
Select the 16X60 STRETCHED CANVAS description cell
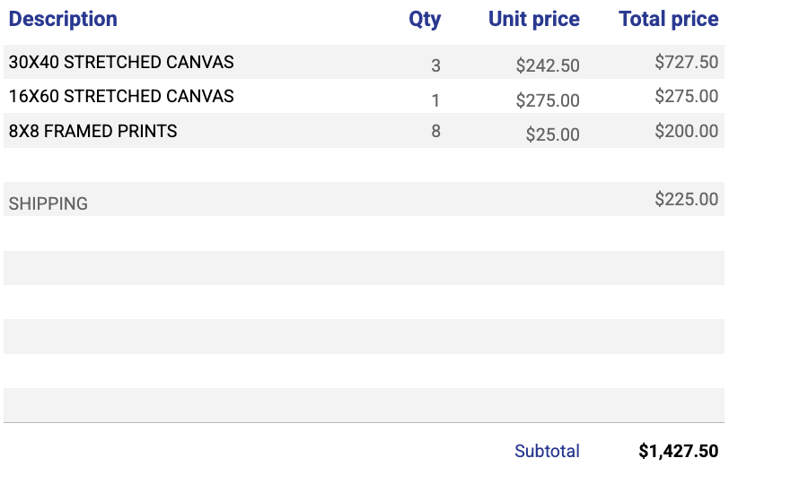pos(121,97)
